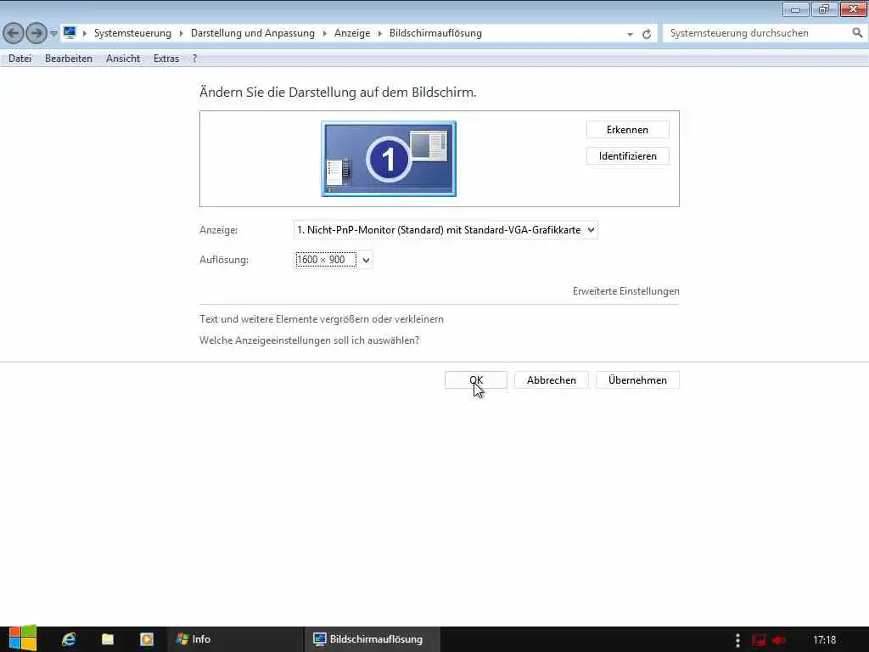Click the Control Panel icon in address bar
869x652 pixels.
pyautogui.click(x=70, y=33)
